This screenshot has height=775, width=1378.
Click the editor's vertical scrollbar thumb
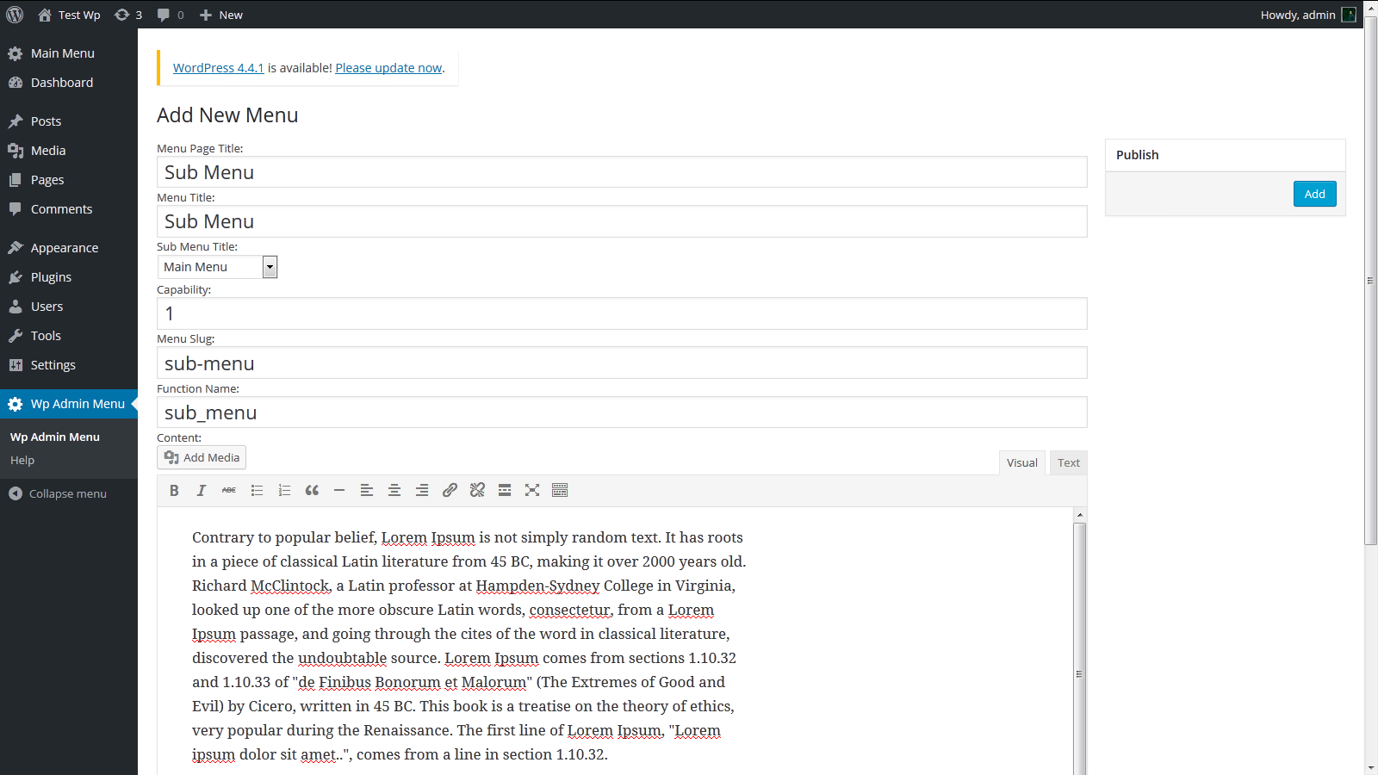(1080, 650)
